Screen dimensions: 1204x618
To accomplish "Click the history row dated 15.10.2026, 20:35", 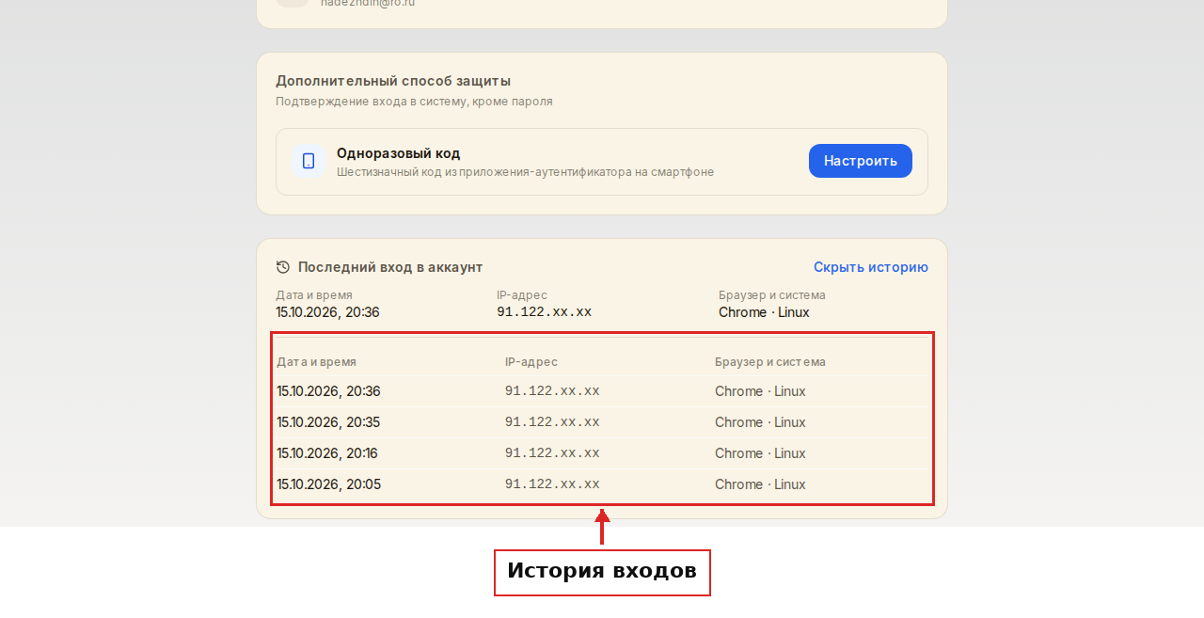I will point(602,422).
